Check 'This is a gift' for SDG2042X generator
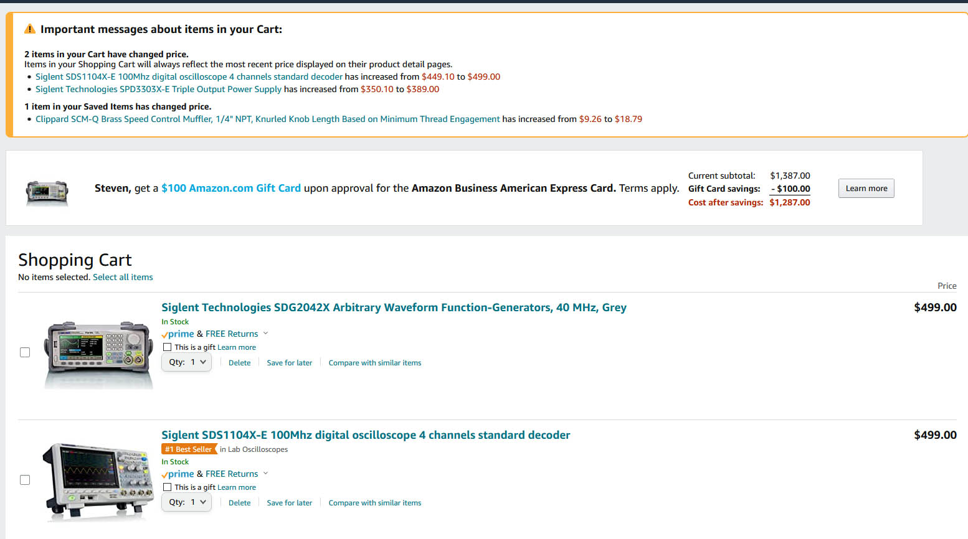The width and height of the screenshot is (968, 539). pos(167,347)
